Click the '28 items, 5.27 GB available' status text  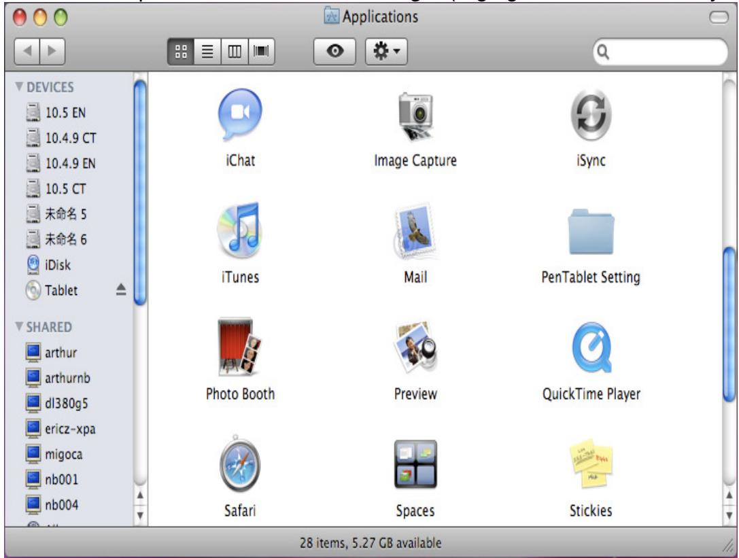coord(371,543)
